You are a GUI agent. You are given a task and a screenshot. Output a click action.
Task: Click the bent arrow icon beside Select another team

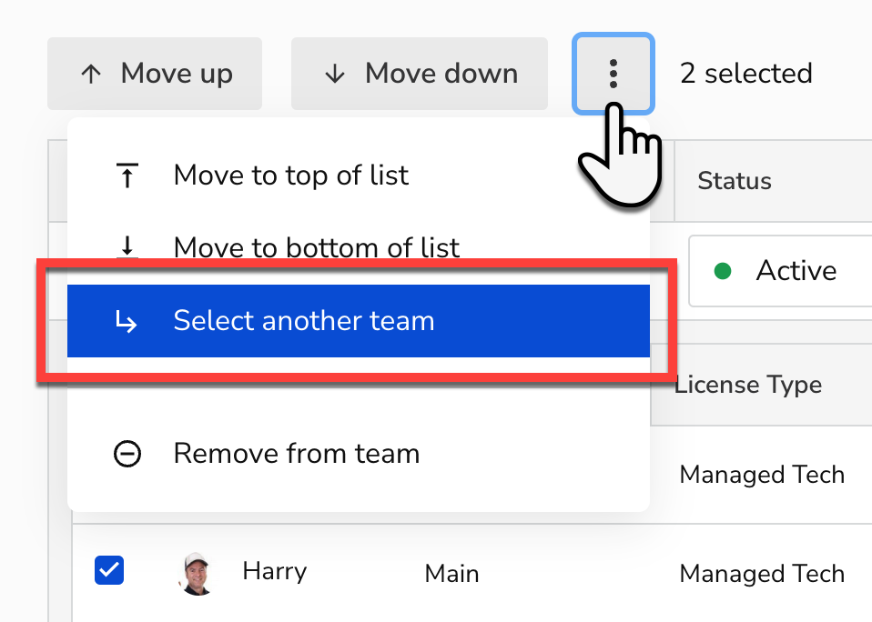(127, 321)
